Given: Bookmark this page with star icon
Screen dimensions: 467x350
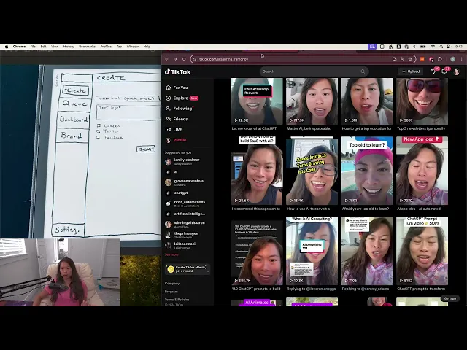Looking at the screenshot, I should (410, 59).
